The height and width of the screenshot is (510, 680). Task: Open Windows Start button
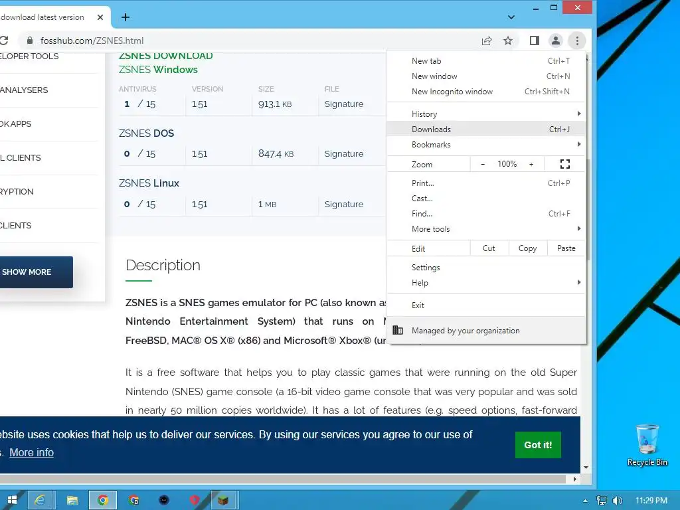click(12, 500)
